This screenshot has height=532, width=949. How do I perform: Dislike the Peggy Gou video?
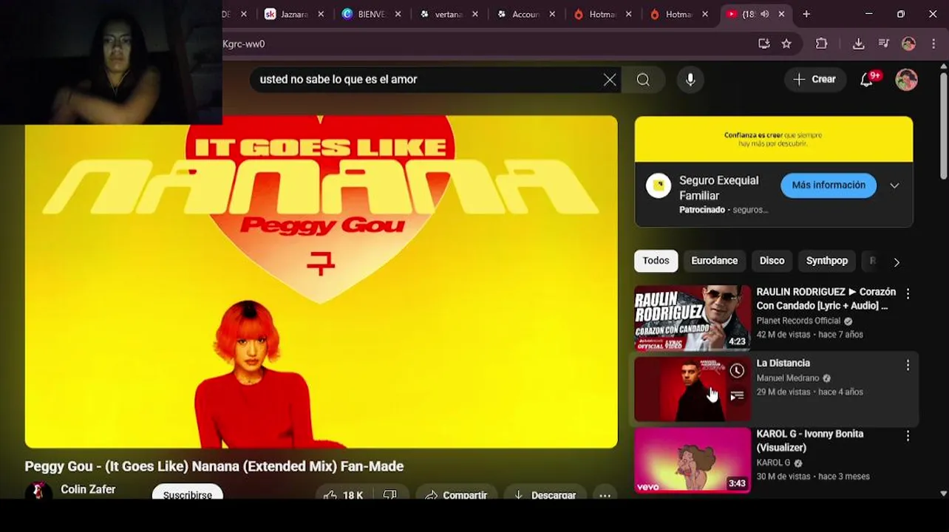tap(390, 494)
